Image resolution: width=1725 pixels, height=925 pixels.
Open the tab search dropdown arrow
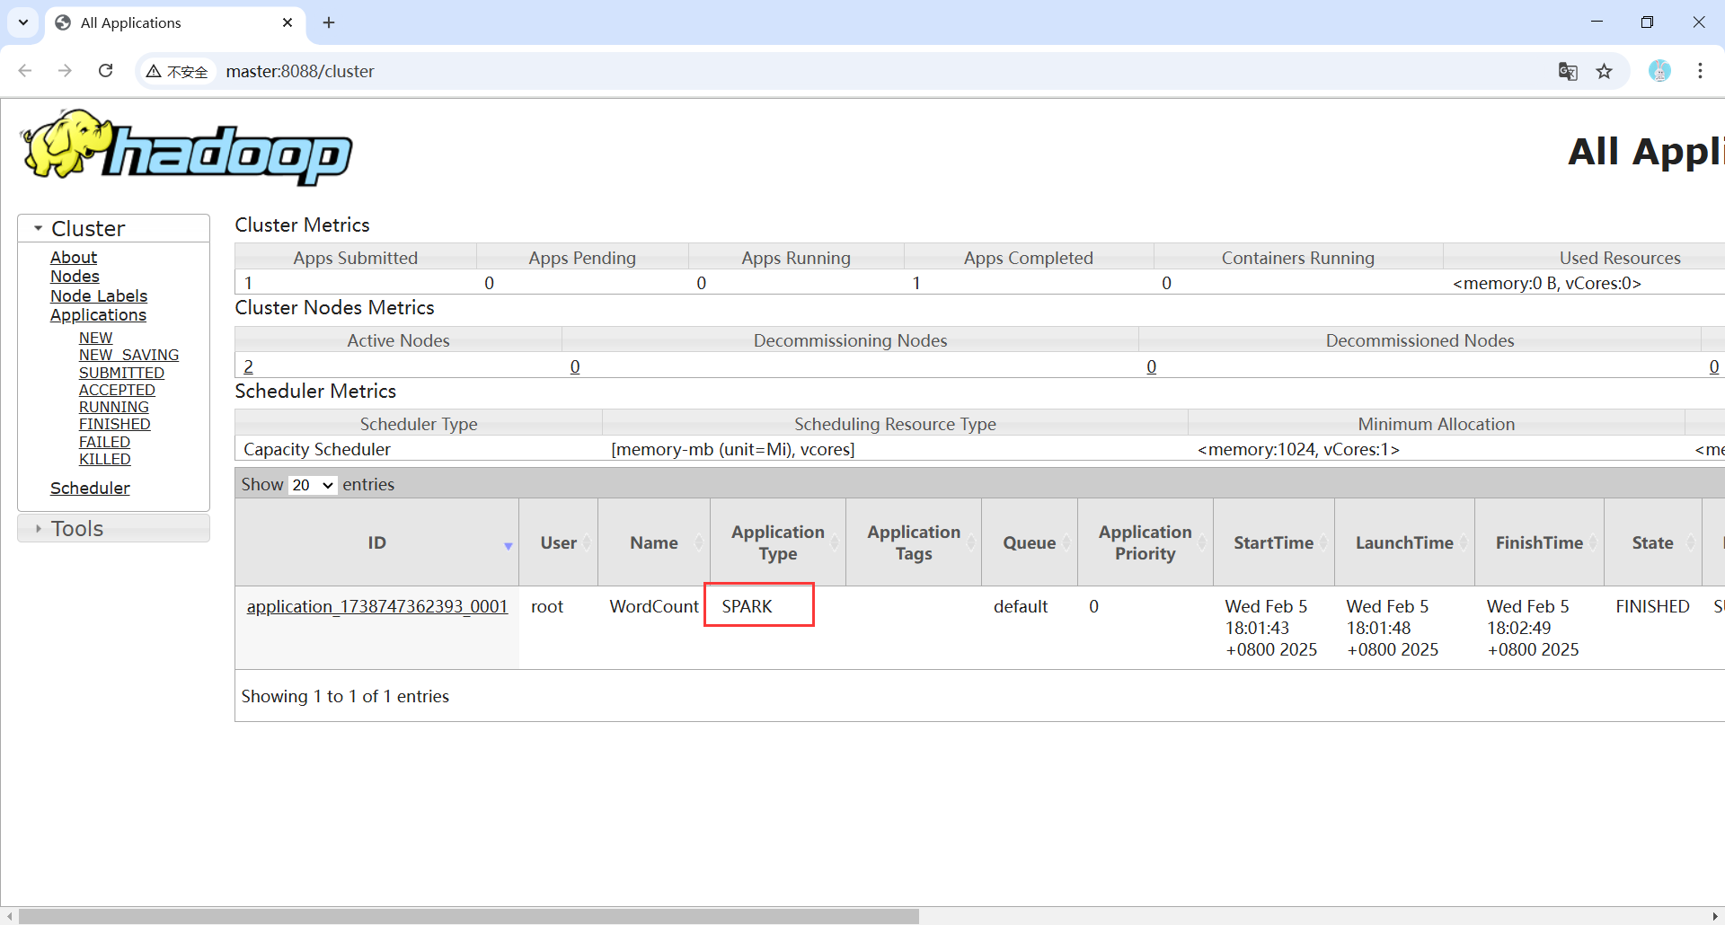pos(23,22)
